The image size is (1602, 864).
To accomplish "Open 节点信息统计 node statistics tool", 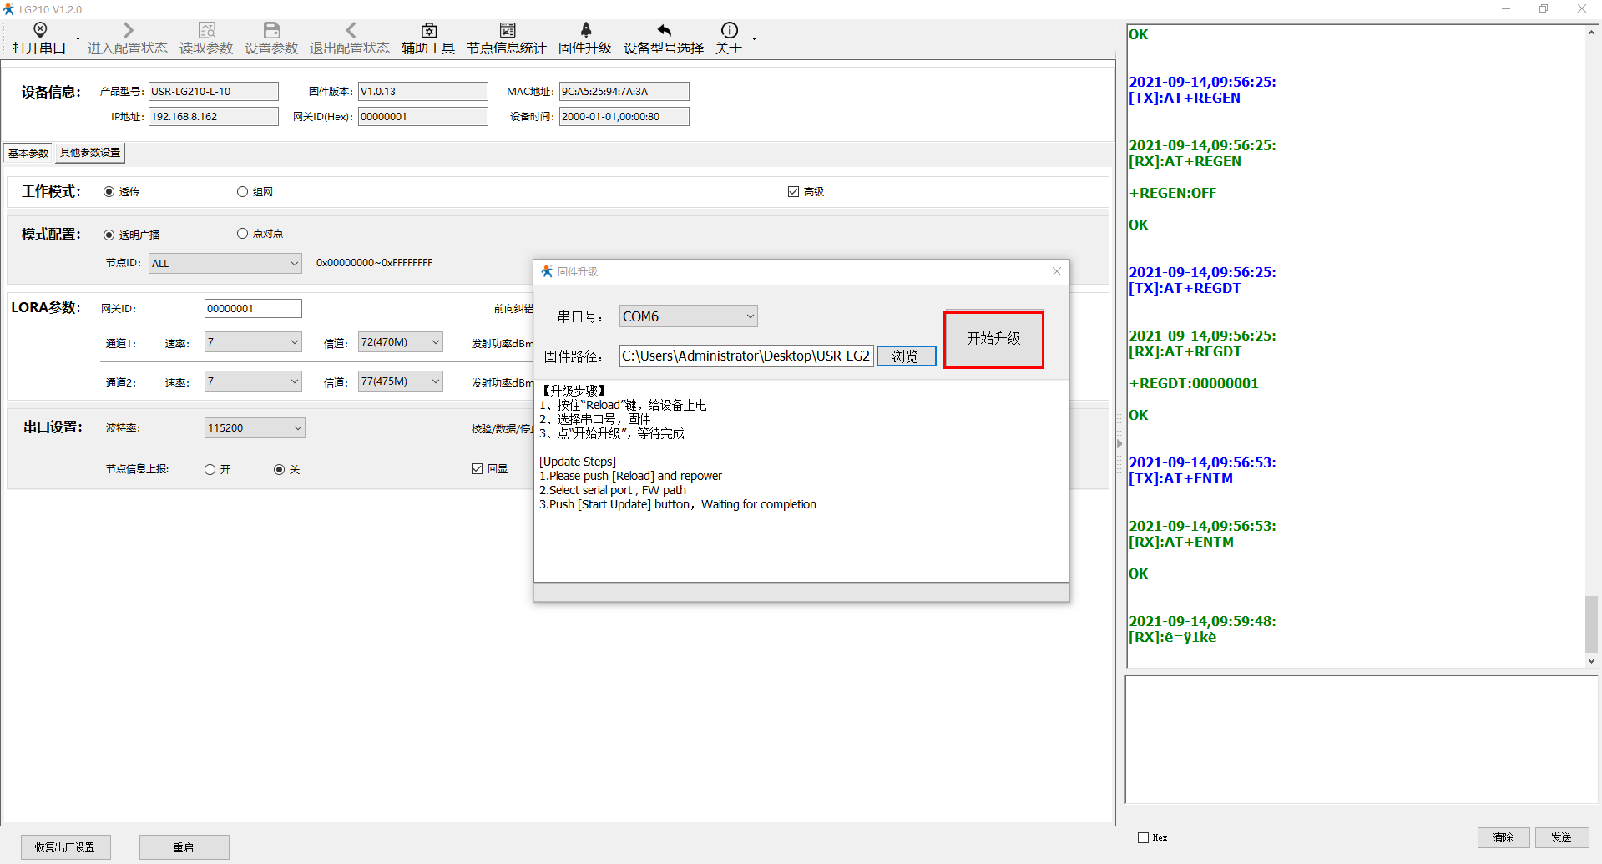I will (506, 31).
